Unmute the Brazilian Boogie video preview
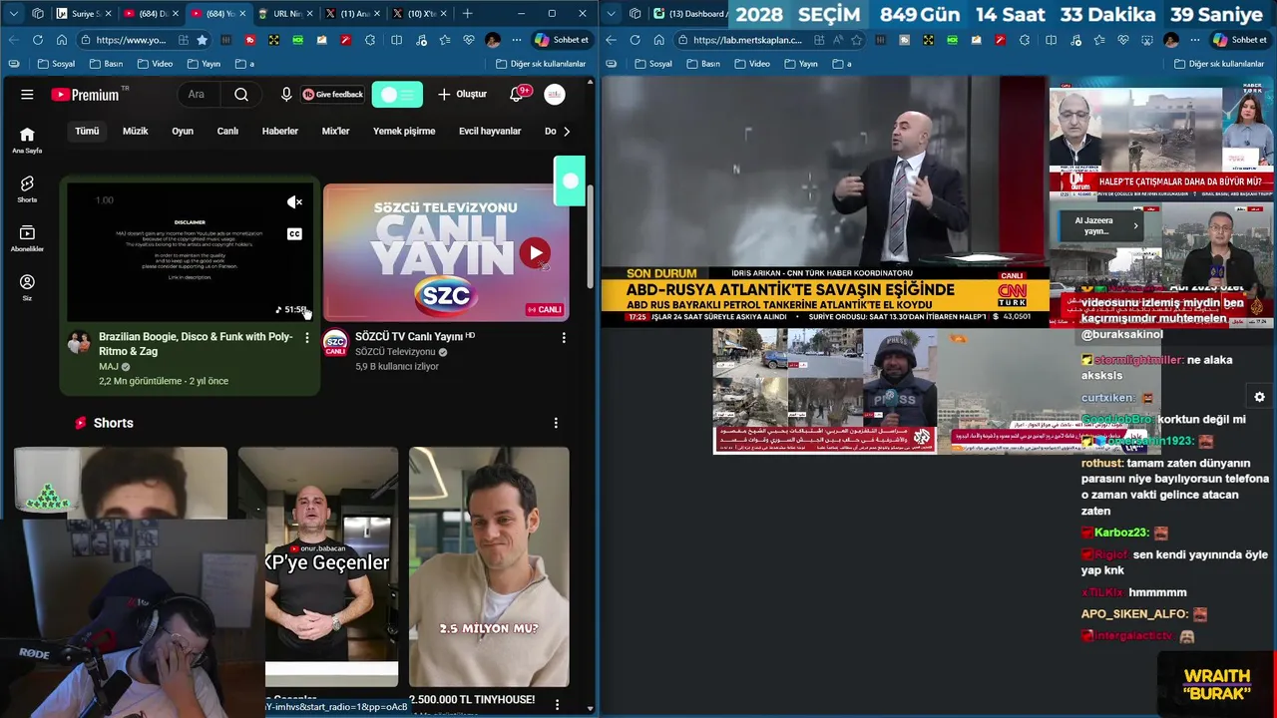The image size is (1277, 718). coord(294,202)
